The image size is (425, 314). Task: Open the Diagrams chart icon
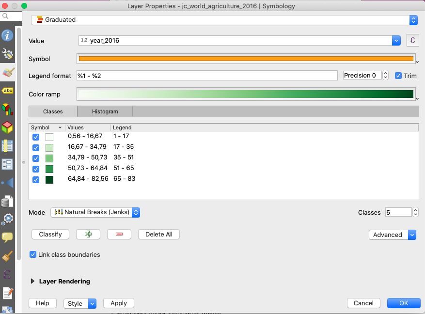click(x=7, y=109)
